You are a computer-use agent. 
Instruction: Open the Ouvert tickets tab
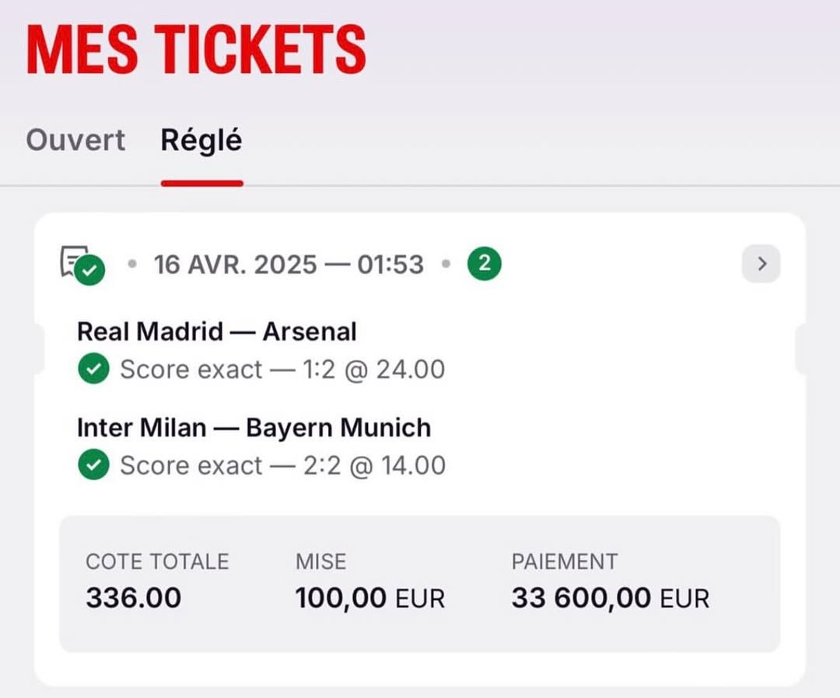point(75,141)
